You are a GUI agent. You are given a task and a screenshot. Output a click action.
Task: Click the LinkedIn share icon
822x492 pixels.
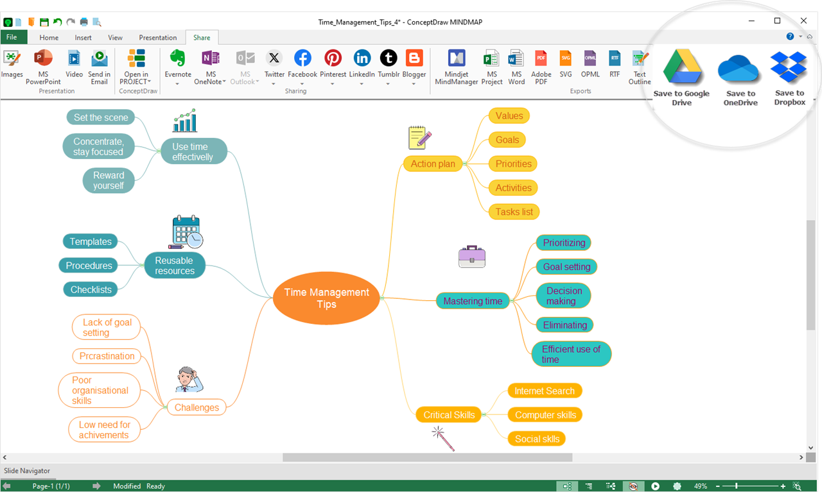(x=362, y=58)
